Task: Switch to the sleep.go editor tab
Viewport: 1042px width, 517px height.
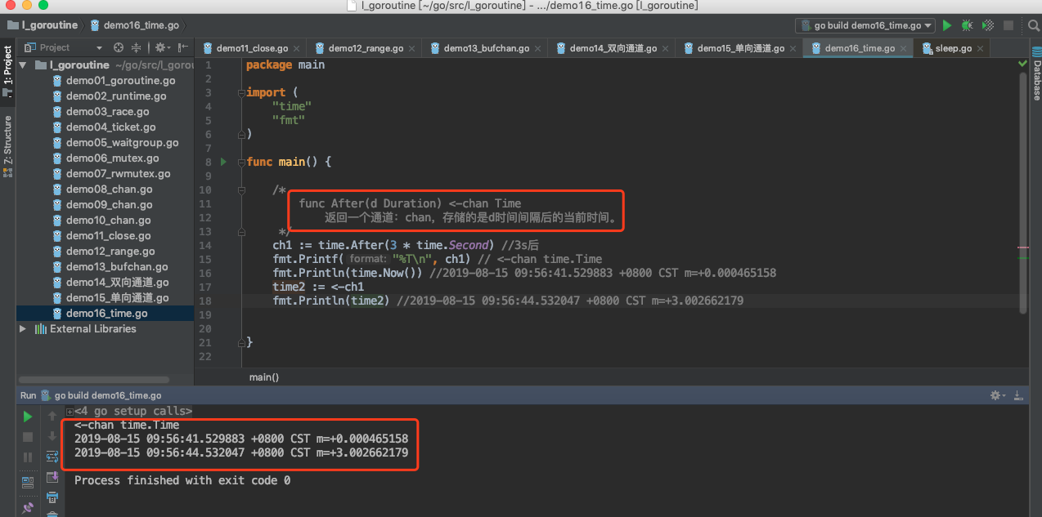Action: pos(953,48)
